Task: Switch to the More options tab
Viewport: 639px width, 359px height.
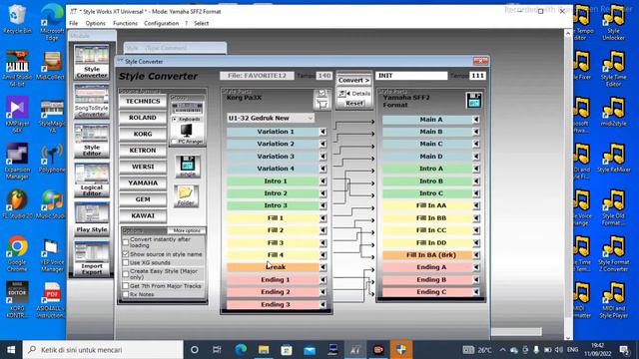Action: [x=187, y=230]
